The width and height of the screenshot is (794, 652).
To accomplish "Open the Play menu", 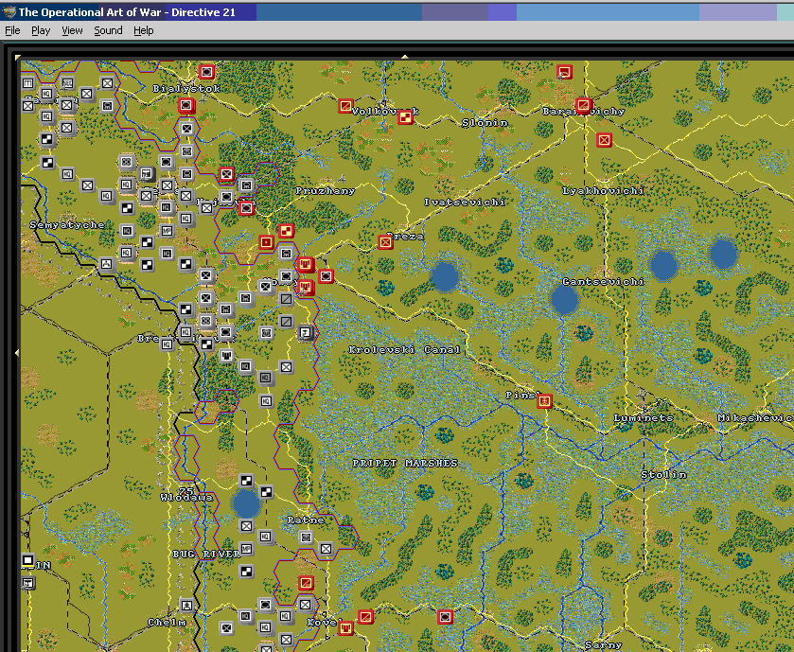I will tap(41, 30).
